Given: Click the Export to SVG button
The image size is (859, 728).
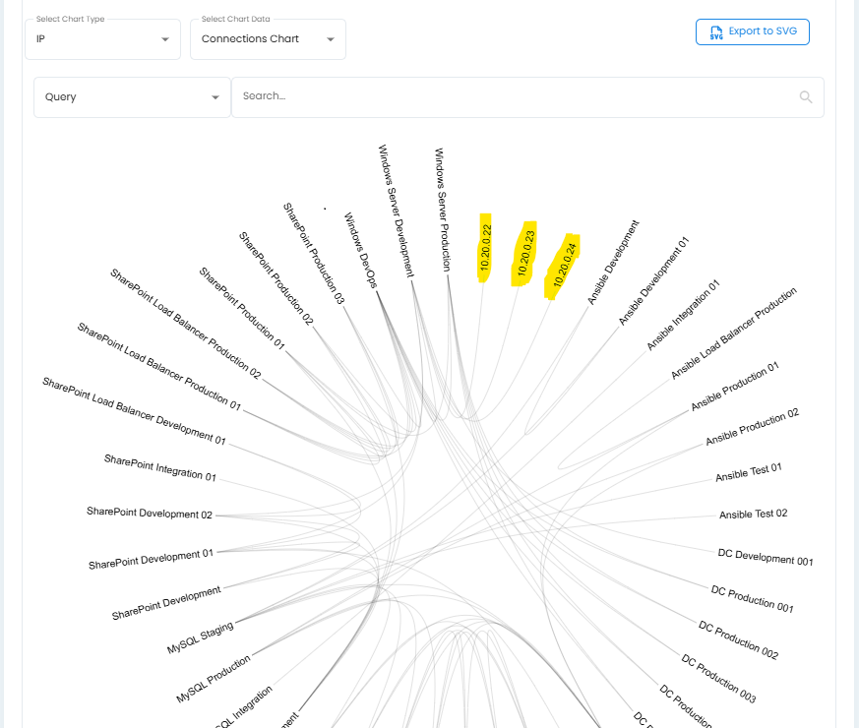Looking at the screenshot, I should (753, 31).
